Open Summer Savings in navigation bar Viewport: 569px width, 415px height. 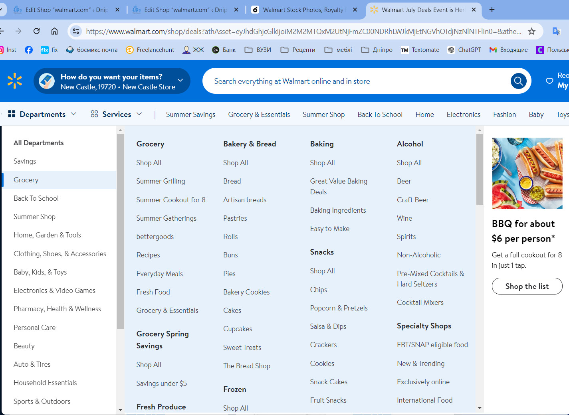(x=190, y=115)
